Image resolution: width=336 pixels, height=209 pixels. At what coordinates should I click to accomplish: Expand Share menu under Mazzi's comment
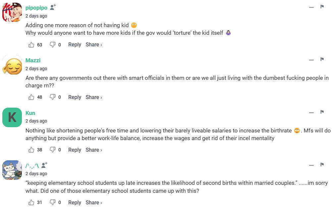tap(93, 97)
